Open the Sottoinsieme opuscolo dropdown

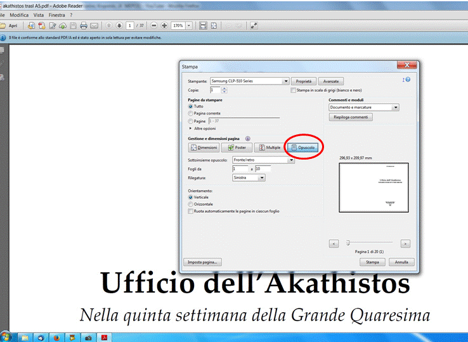pos(291,161)
